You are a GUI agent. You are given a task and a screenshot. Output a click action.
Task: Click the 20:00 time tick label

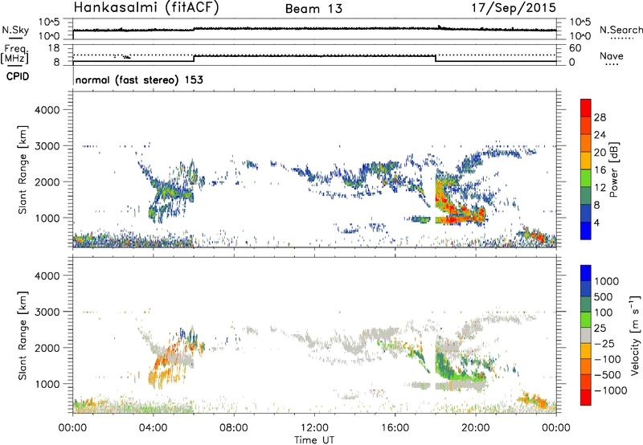click(475, 428)
